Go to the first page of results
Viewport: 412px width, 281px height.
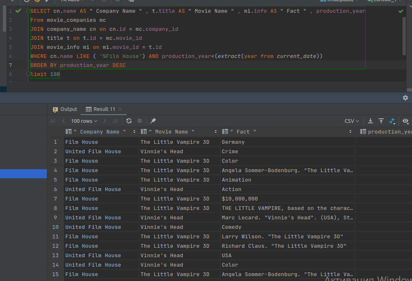coord(53,121)
